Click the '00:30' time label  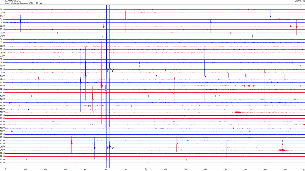pos(3,13)
